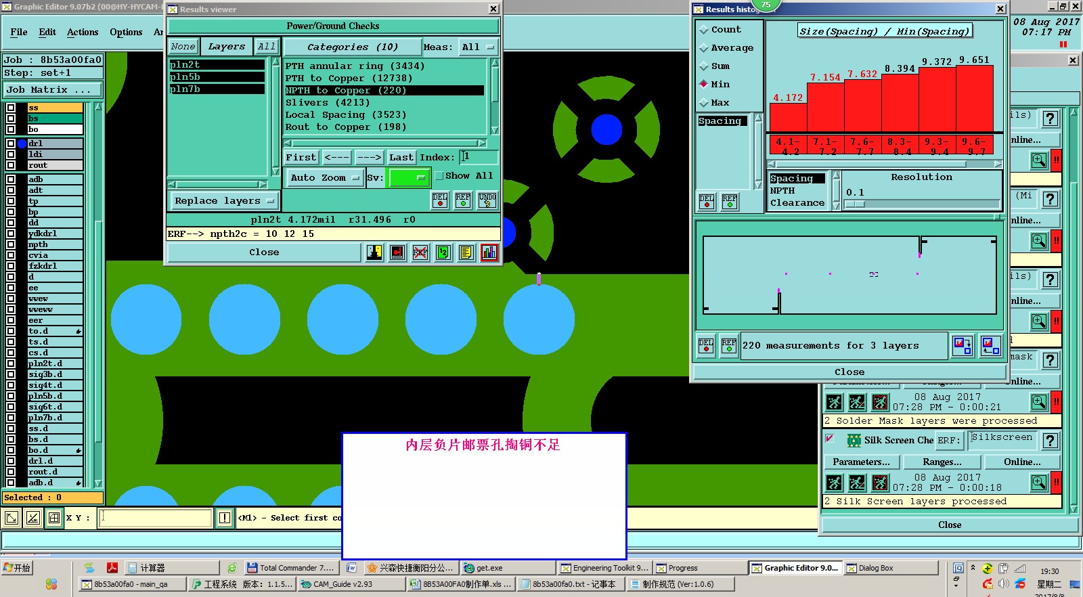This screenshot has height=597, width=1083.
Task: Open the Categories (10) dropdown
Action: [x=352, y=47]
